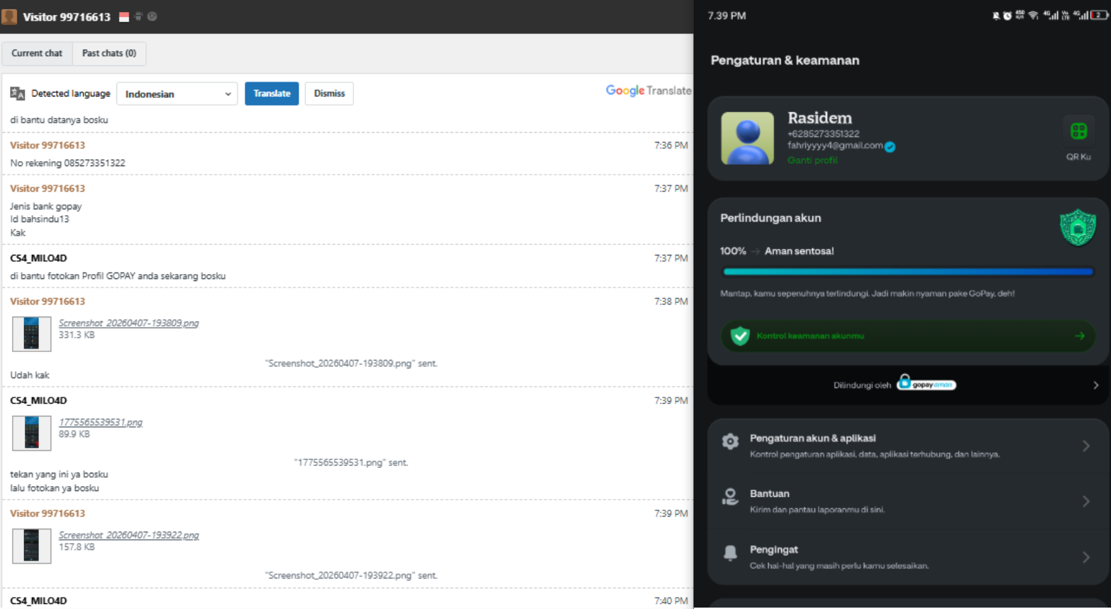Click the Indonesia flag next to visitor name

click(124, 17)
